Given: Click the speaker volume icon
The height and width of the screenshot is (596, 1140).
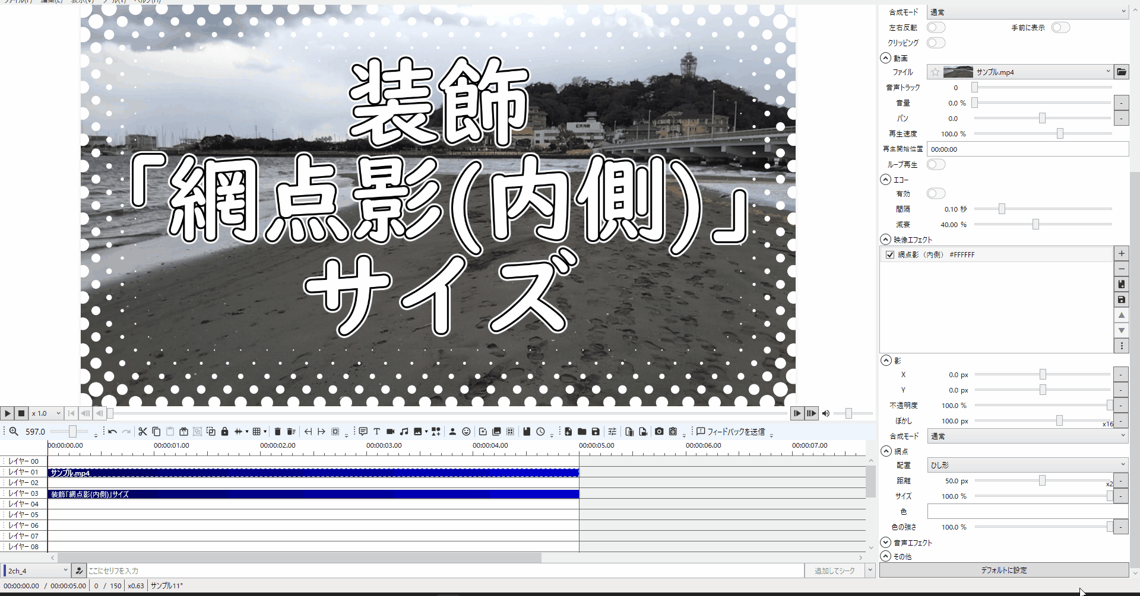Looking at the screenshot, I should (825, 413).
